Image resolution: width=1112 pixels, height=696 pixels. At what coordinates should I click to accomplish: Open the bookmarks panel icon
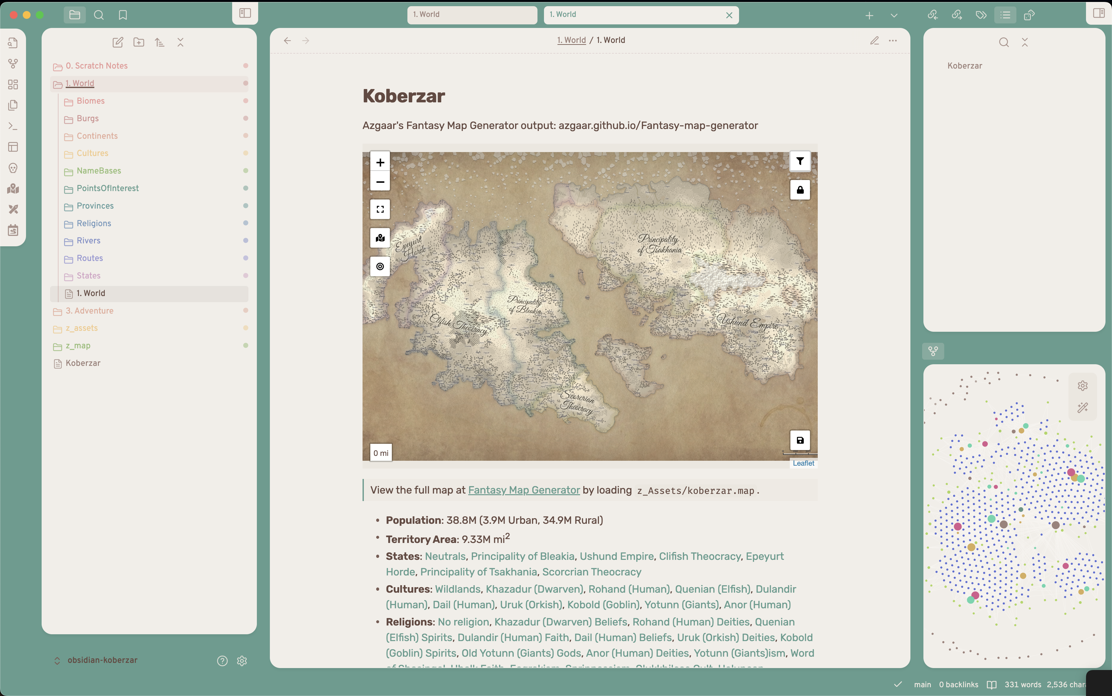[x=123, y=15]
